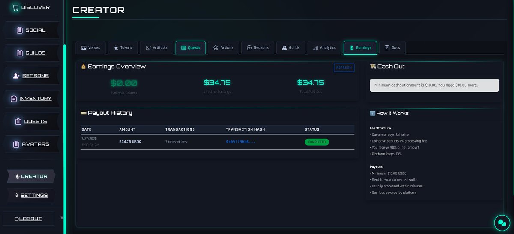Image resolution: width=514 pixels, height=234 pixels.
Task: Click the Amount column header
Action: click(x=127, y=129)
